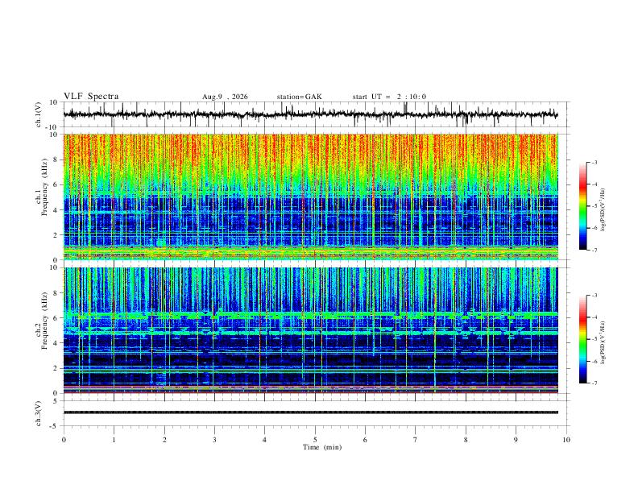Click the ch.2 color bar legend
Viewport: 638px width, 493px height.
pyautogui.click(x=582, y=339)
